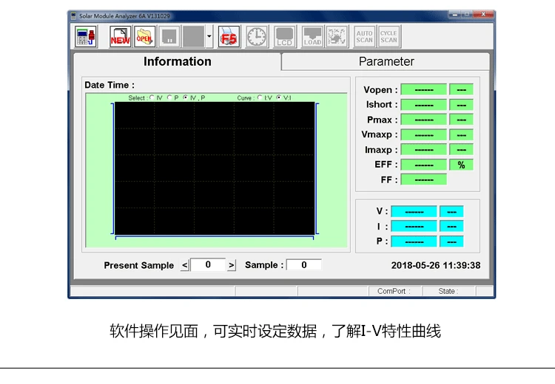This screenshot has width=555, height=384.
Task: Click the cyan I value field
Action: click(414, 227)
